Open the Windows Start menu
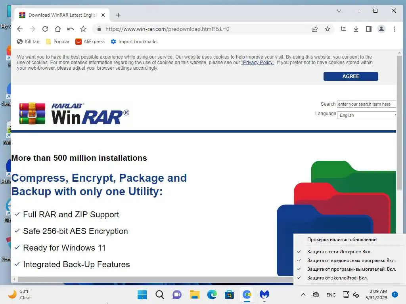The image size is (406, 304). pyautogui.click(x=142, y=294)
